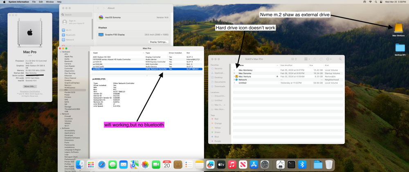Open the Bluetooth app icon in Dock
The width and height of the screenshot is (409, 172).
302,164
